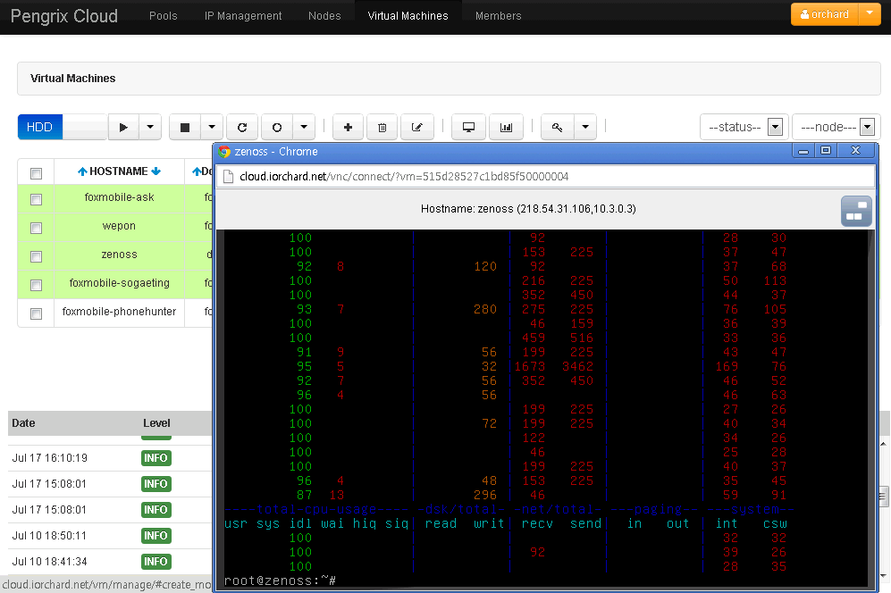The image size is (891, 593).
Task: Select the Virtual Machines nav tab
Action: pos(408,16)
